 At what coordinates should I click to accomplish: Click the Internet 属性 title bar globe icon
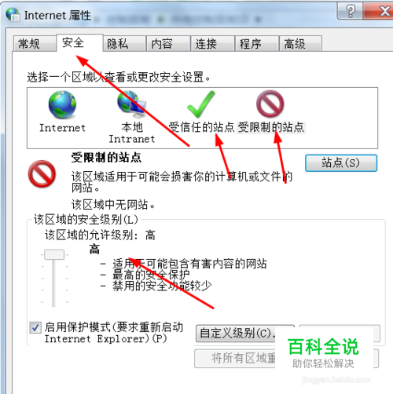(13, 15)
